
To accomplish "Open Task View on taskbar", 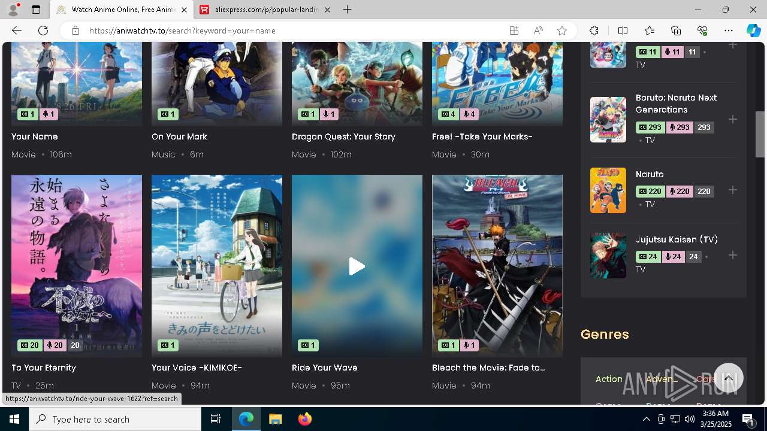I will pyautogui.click(x=216, y=419).
